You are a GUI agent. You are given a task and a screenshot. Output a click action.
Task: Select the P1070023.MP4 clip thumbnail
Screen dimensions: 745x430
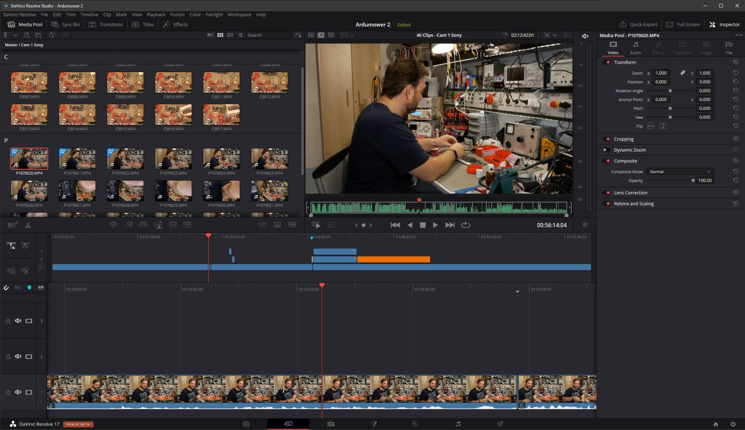[x=173, y=159]
